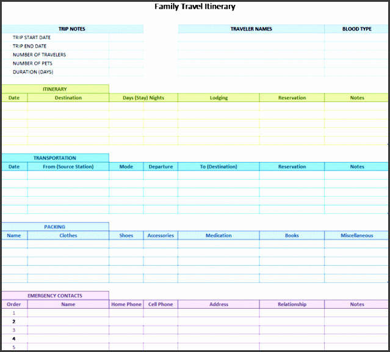Click the Notes header in Itinerary section
Screen dimensions: 390x352
tap(357, 98)
